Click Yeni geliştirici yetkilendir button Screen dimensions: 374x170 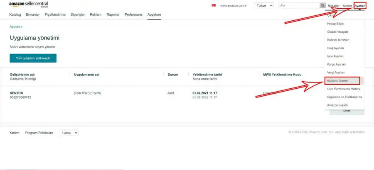coord(33,58)
